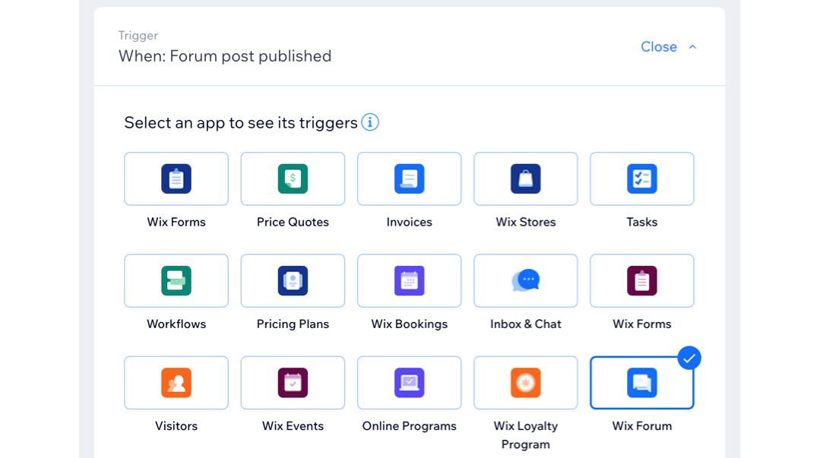Click the Price Quotes label text
Screen dimensions: 836x458
click(293, 222)
